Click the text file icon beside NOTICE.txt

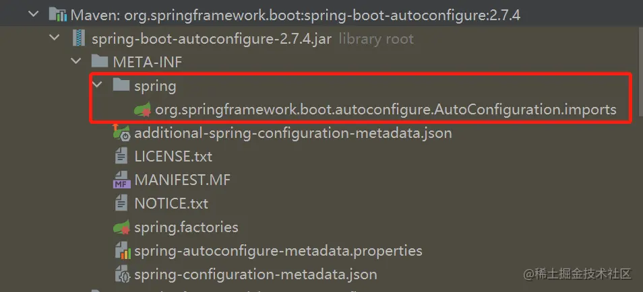point(121,203)
